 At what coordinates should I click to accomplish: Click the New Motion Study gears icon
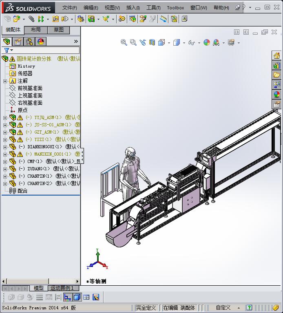point(122,19)
